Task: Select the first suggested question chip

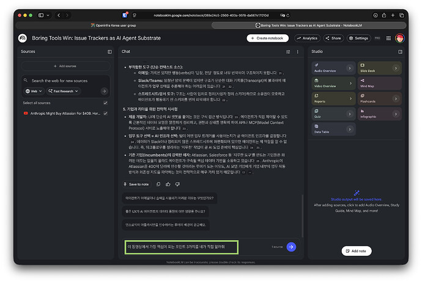Action: (169, 198)
